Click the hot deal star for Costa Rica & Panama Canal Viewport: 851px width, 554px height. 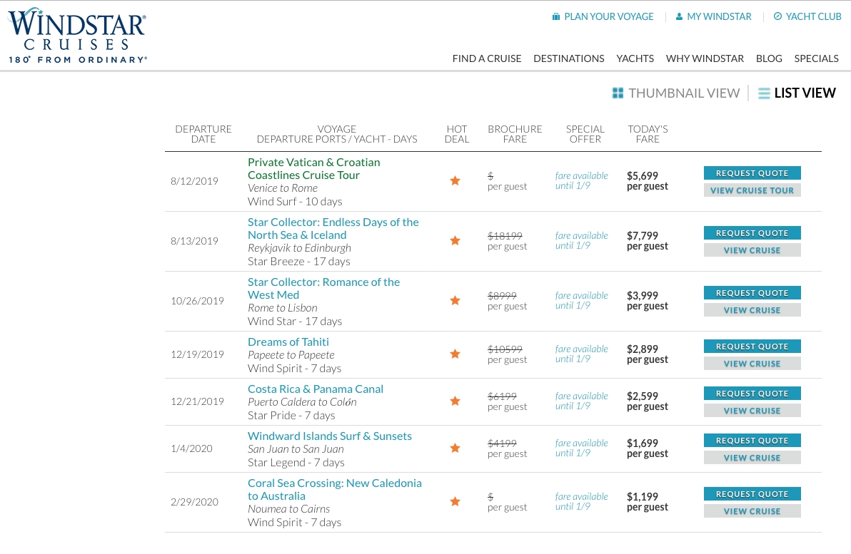[455, 401]
